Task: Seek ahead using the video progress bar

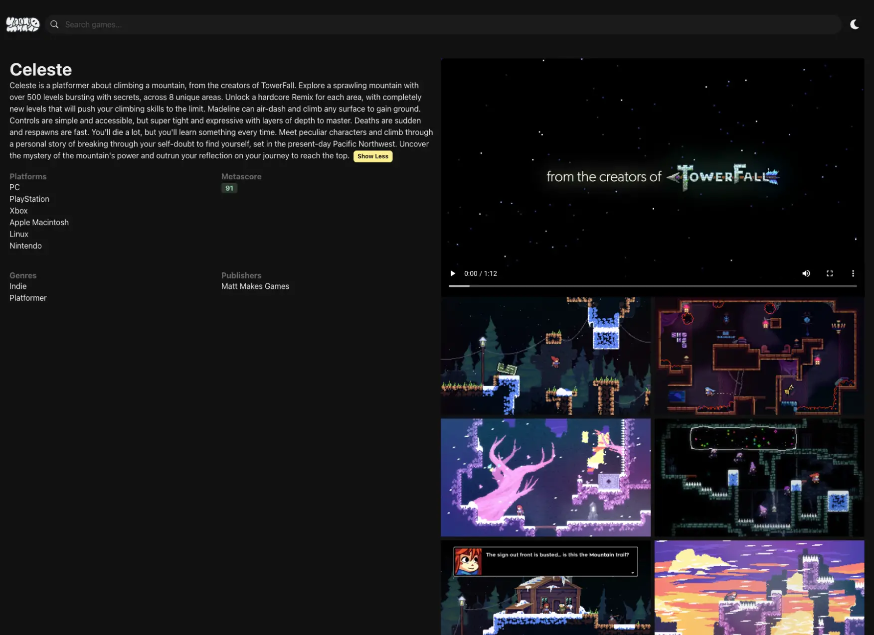Action: click(648, 285)
